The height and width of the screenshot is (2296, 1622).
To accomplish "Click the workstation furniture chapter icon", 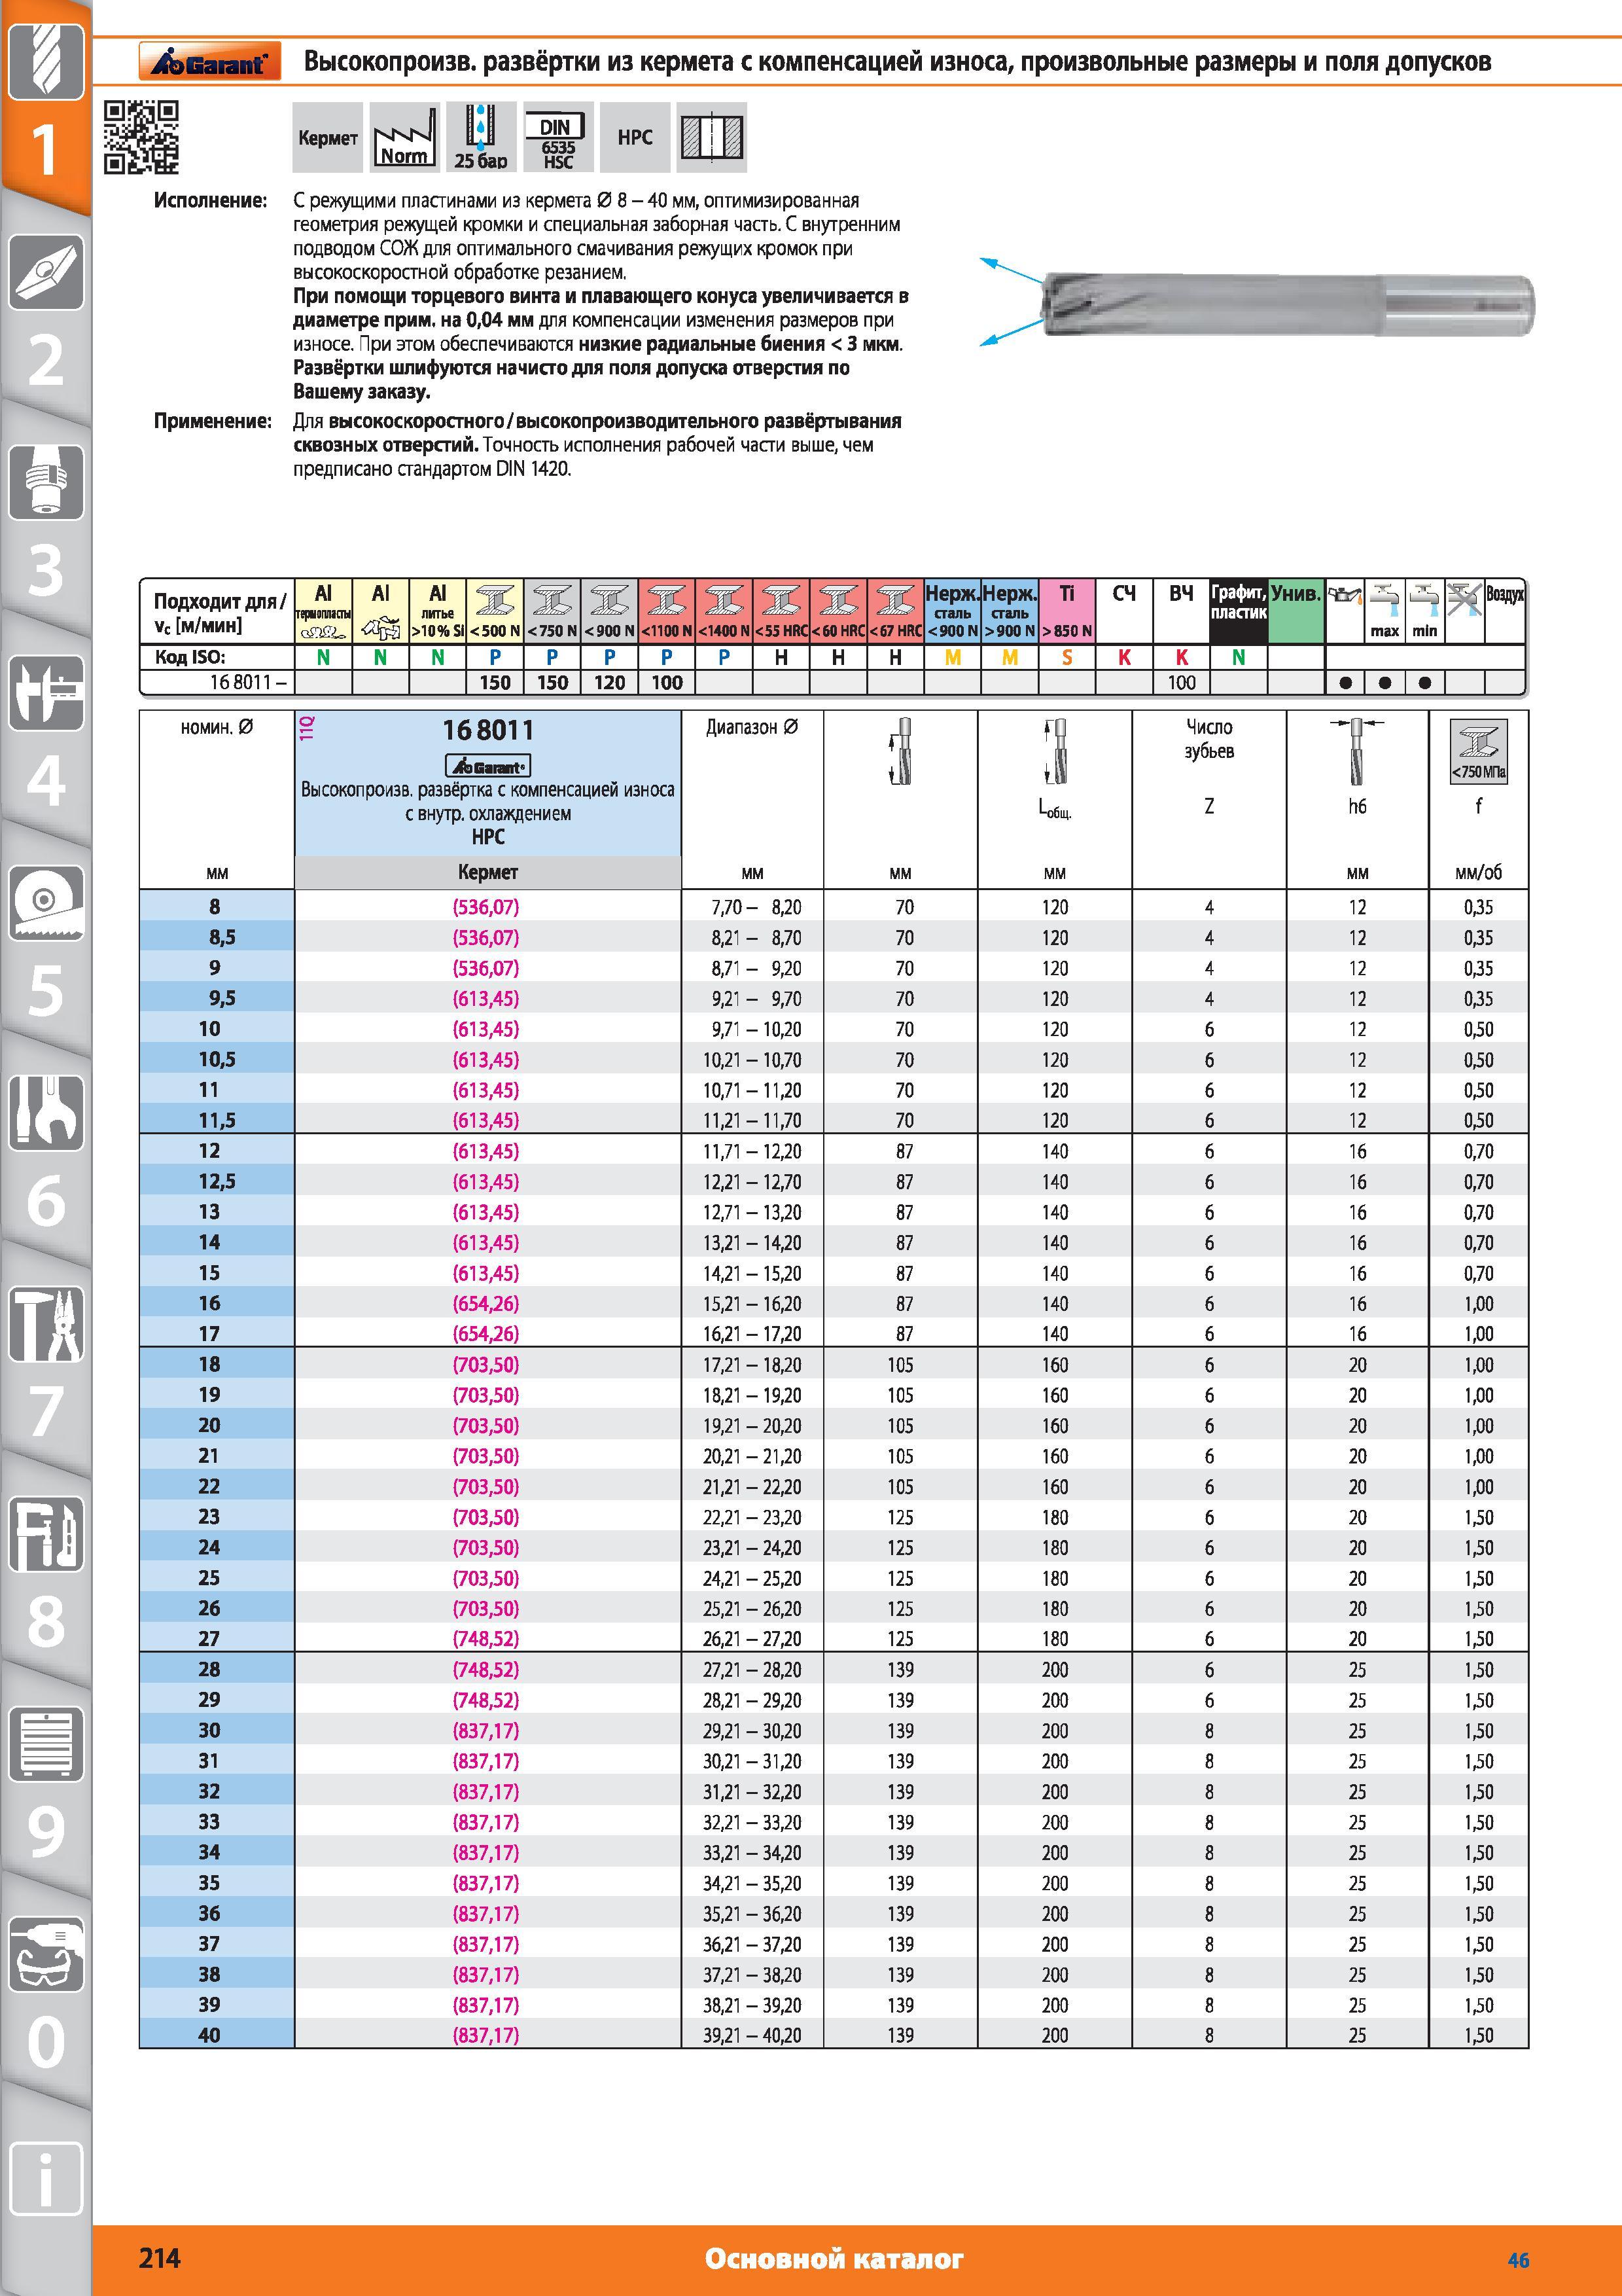I will pos(46,1534).
